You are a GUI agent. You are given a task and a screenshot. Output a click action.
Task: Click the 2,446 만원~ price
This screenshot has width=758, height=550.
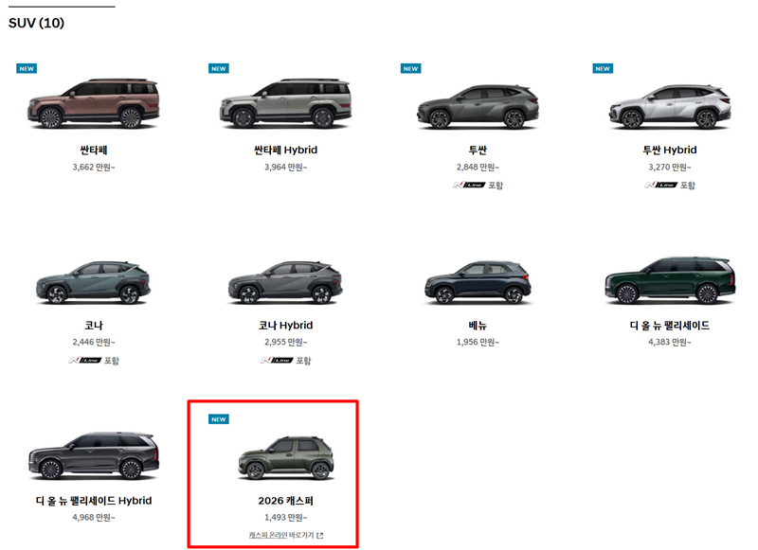(x=94, y=342)
